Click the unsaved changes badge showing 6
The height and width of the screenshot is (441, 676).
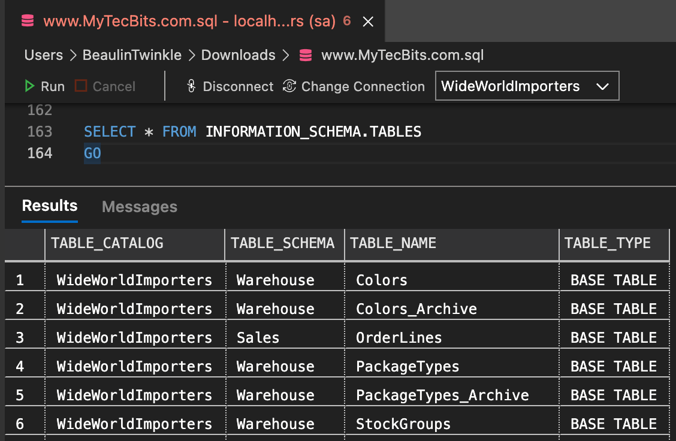point(346,20)
